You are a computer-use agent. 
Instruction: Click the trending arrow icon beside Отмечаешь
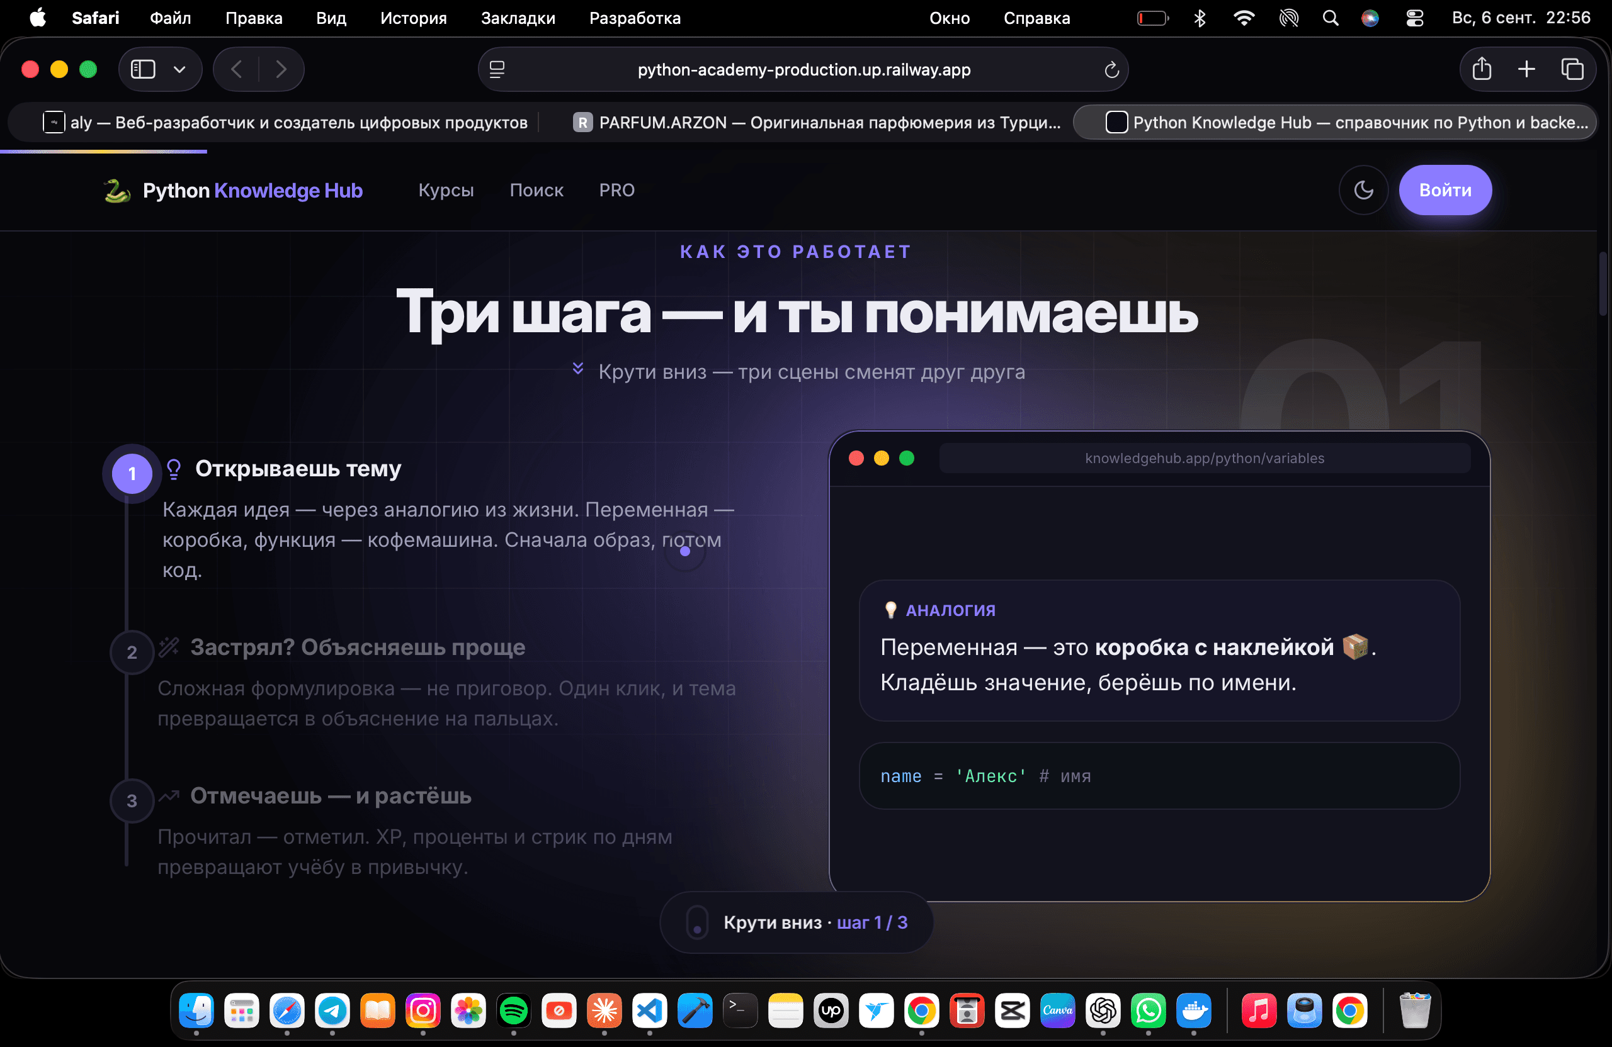click(x=169, y=796)
